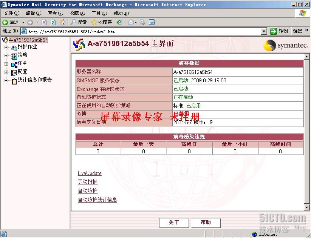Click the 关于 button

tap(174, 223)
